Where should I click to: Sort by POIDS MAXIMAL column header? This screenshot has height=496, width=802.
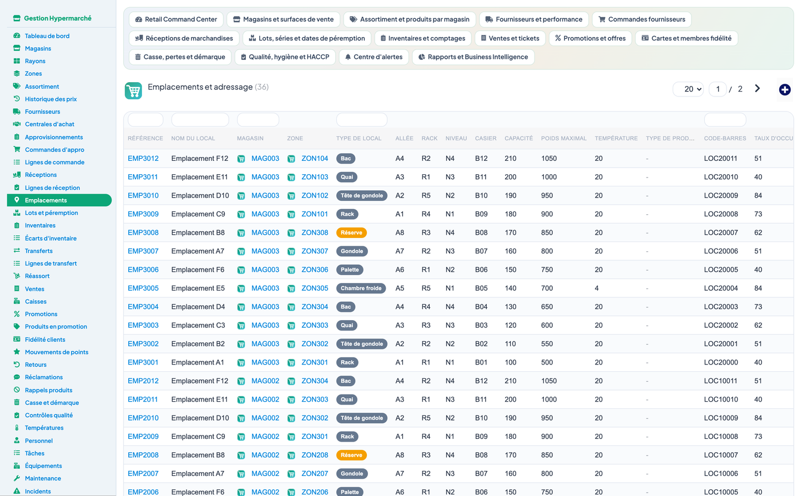point(564,138)
